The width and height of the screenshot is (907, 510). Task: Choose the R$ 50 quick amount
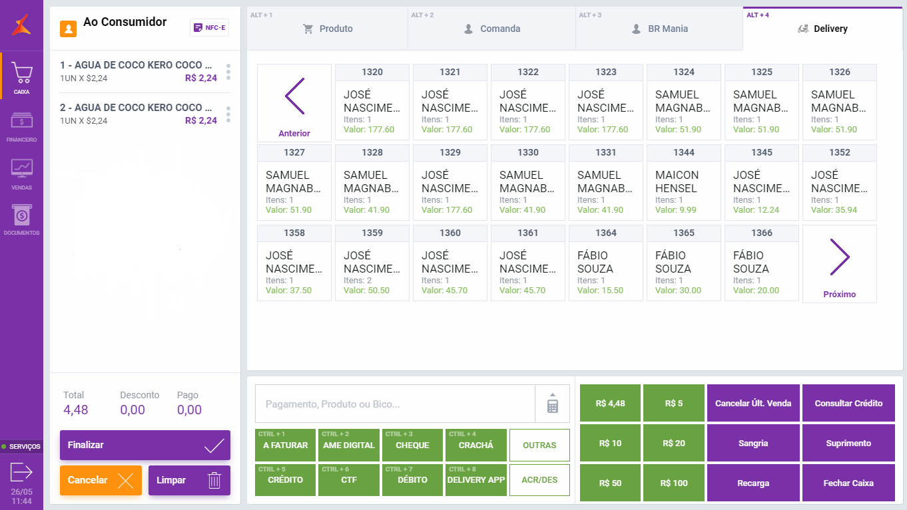pyautogui.click(x=610, y=483)
